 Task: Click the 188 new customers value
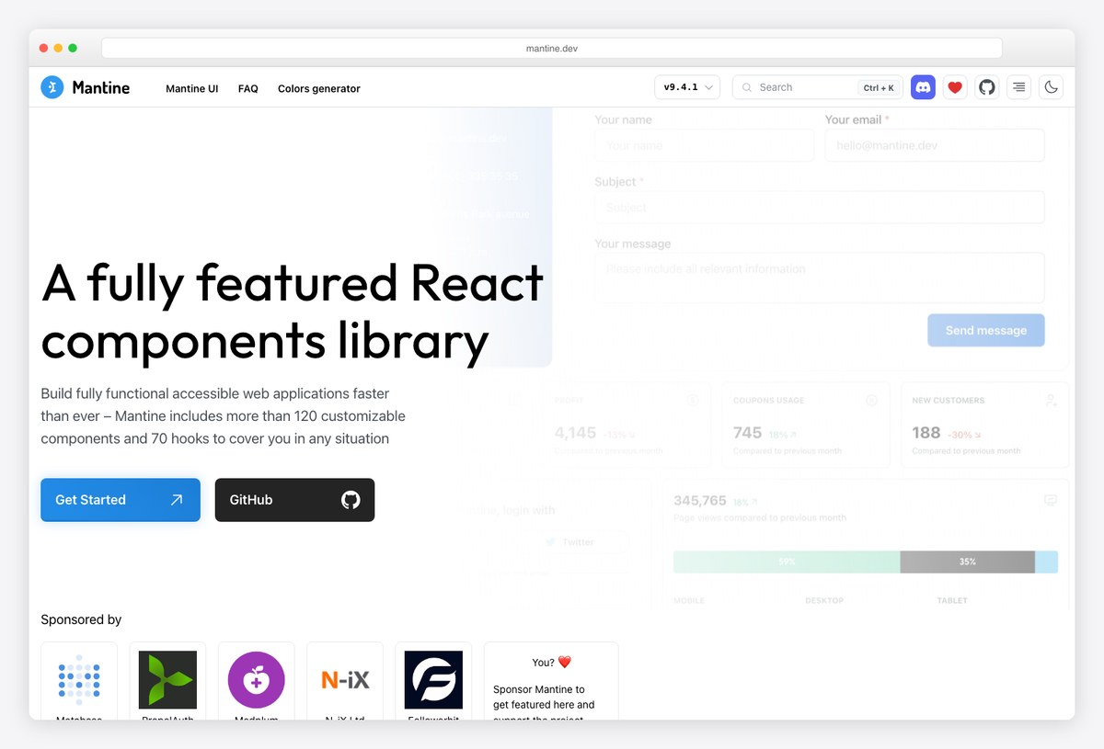926,432
